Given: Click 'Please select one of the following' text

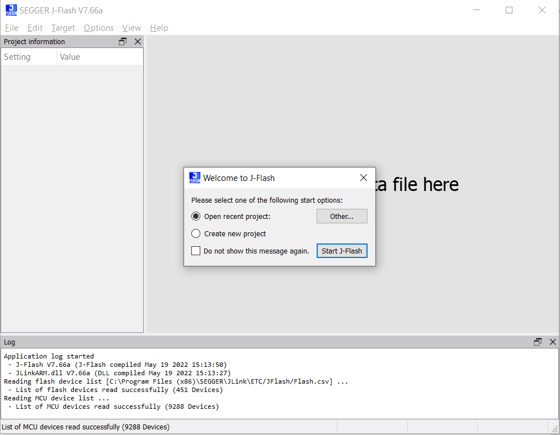Looking at the screenshot, I should click(267, 200).
